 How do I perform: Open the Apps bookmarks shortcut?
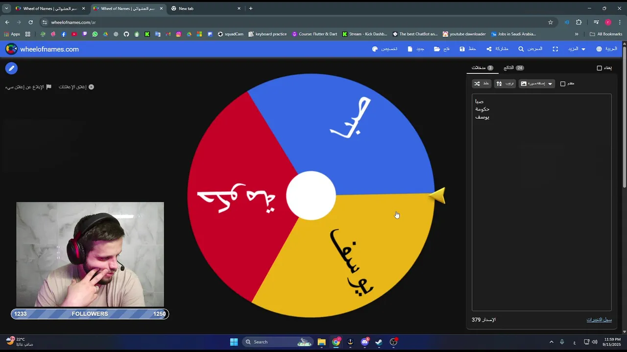click(x=12, y=34)
